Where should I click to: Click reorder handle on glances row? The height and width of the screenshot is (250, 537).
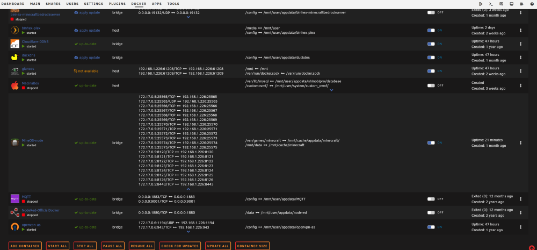point(520,71)
